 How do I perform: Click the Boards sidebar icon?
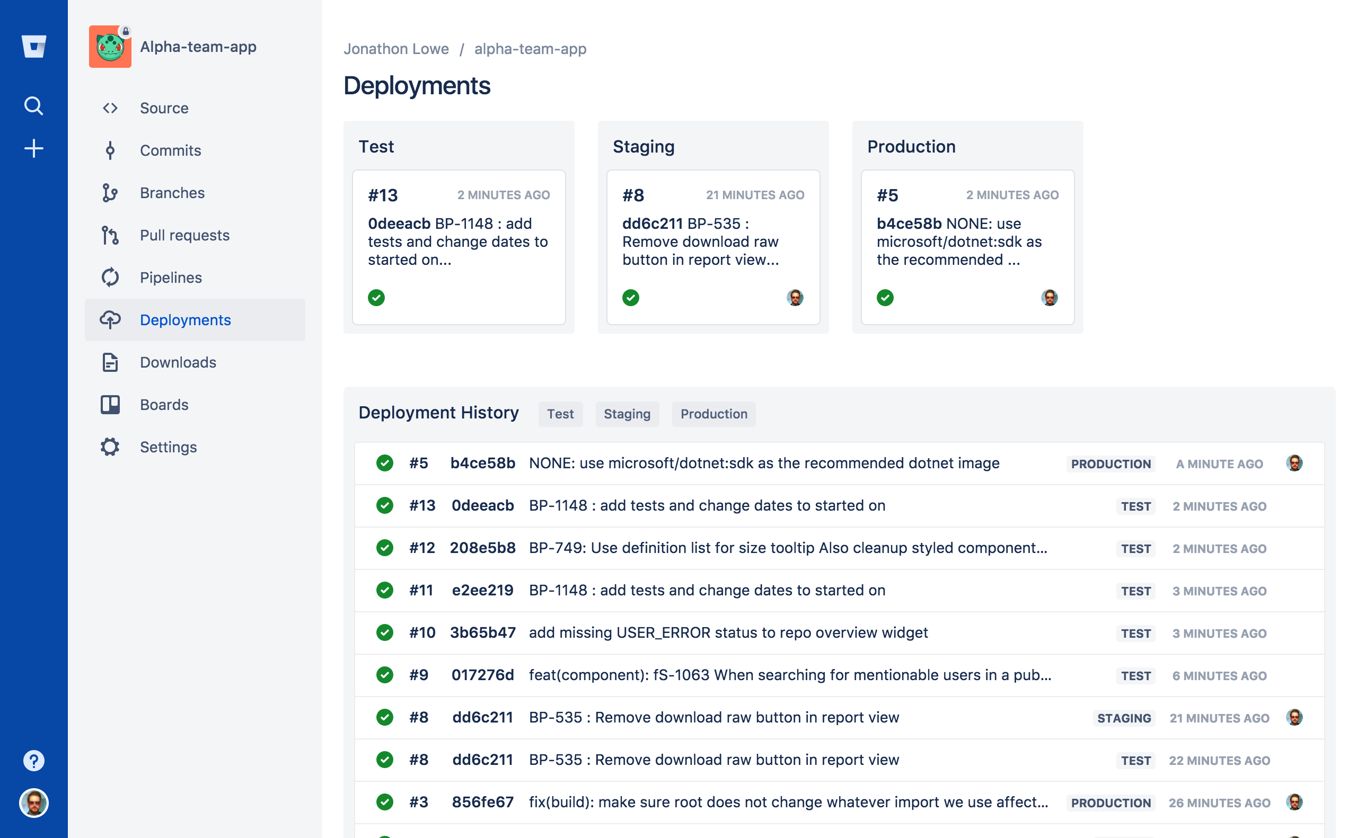pos(110,405)
